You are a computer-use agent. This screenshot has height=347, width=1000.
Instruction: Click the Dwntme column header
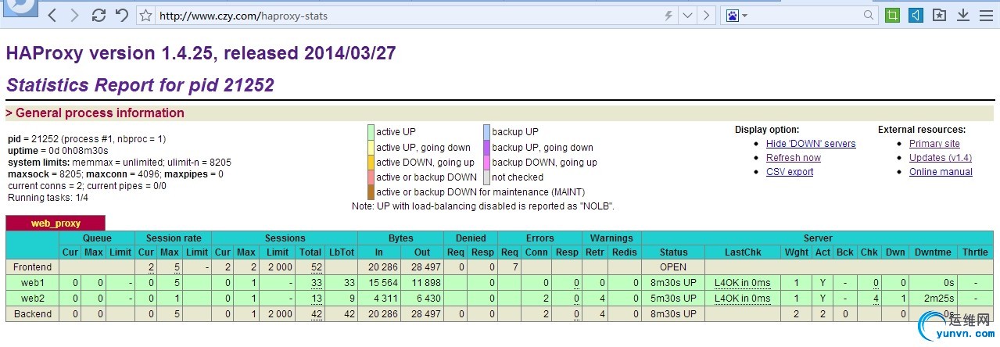[x=934, y=252]
